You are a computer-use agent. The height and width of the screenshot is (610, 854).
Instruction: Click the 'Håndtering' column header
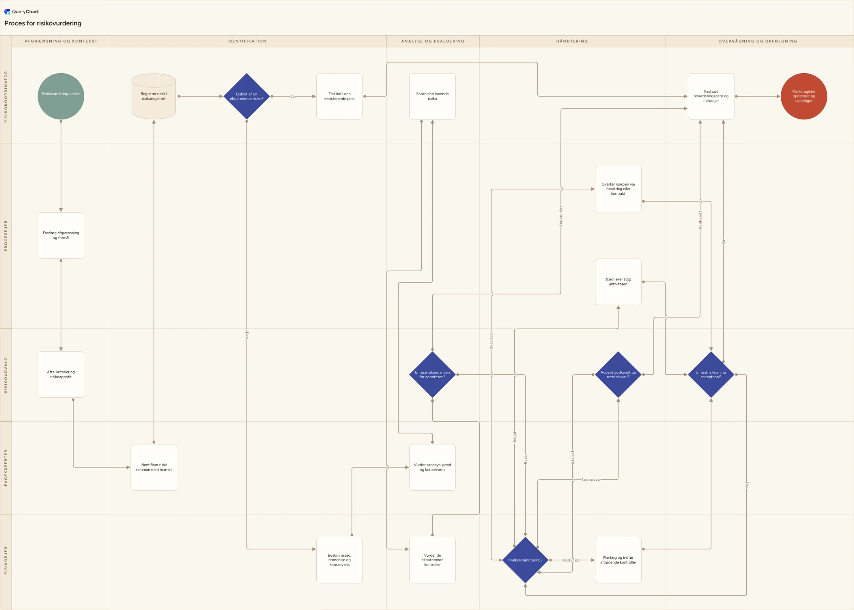click(x=572, y=41)
